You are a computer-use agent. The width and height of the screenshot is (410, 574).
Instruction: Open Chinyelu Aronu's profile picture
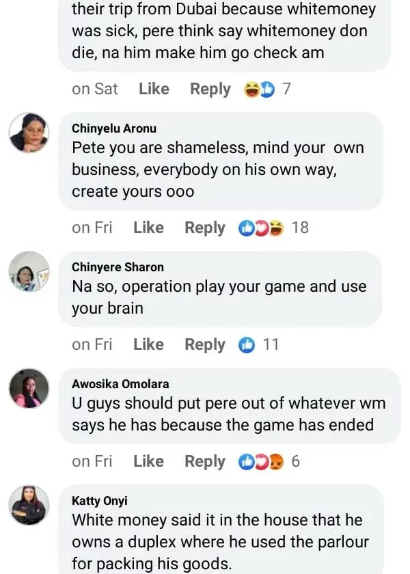click(29, 133)
